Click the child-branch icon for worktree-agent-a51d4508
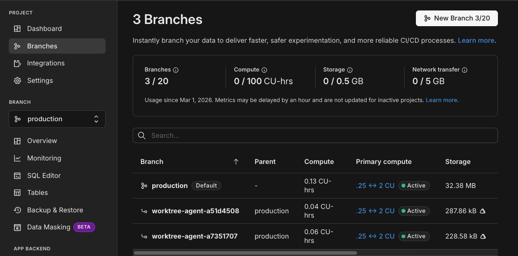This screenshot has width=518, height=256. pos(144,211)
